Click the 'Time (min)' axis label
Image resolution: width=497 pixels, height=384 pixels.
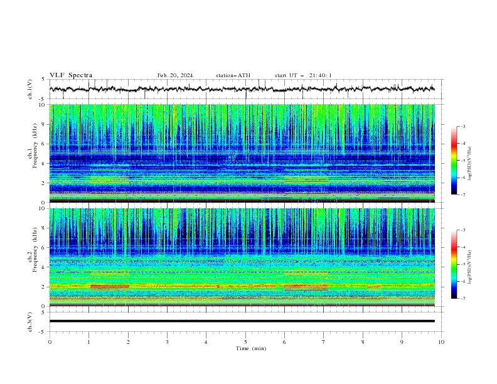[251, 348]
